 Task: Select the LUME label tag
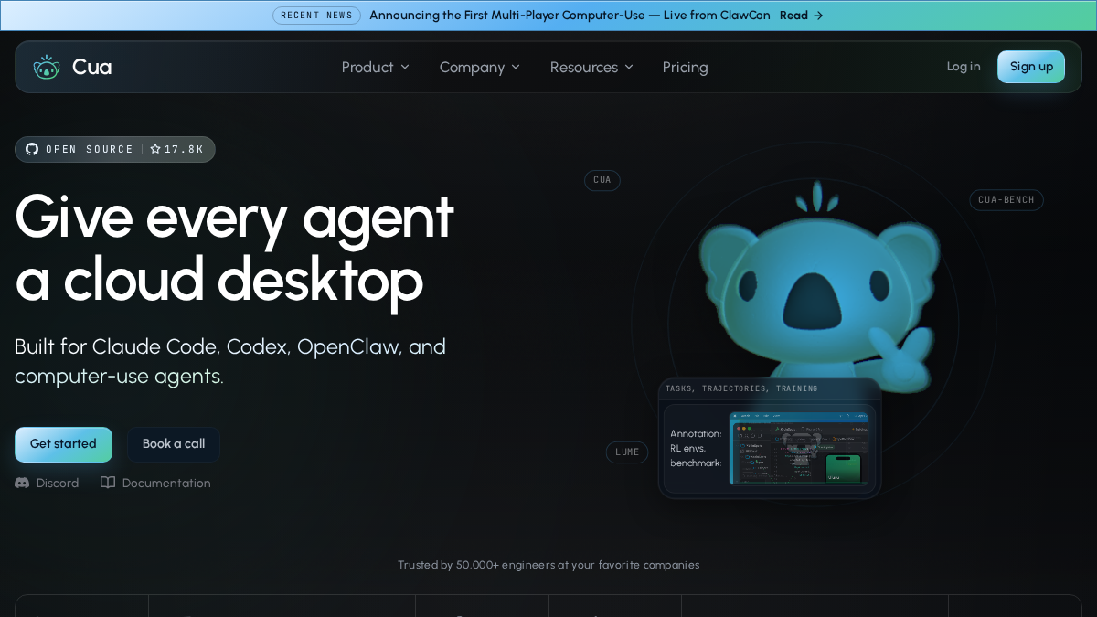[x=627, y=452]
